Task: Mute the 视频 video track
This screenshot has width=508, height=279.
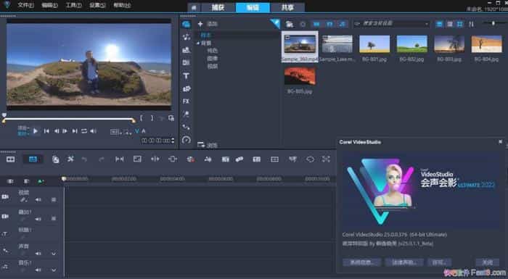Action: [38, 200]
